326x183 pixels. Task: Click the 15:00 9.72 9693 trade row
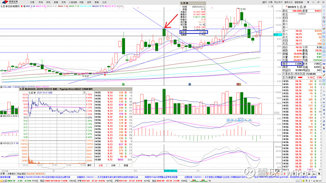coord(113,160)
